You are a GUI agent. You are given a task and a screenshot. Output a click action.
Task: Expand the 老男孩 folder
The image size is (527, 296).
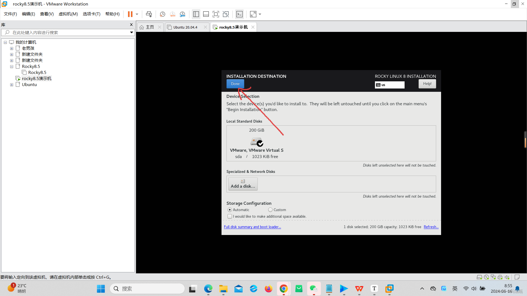[12, 48]
